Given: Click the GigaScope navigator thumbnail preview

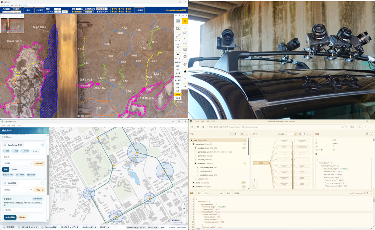Looking at the screenshot, I should (x=13, y=25).
